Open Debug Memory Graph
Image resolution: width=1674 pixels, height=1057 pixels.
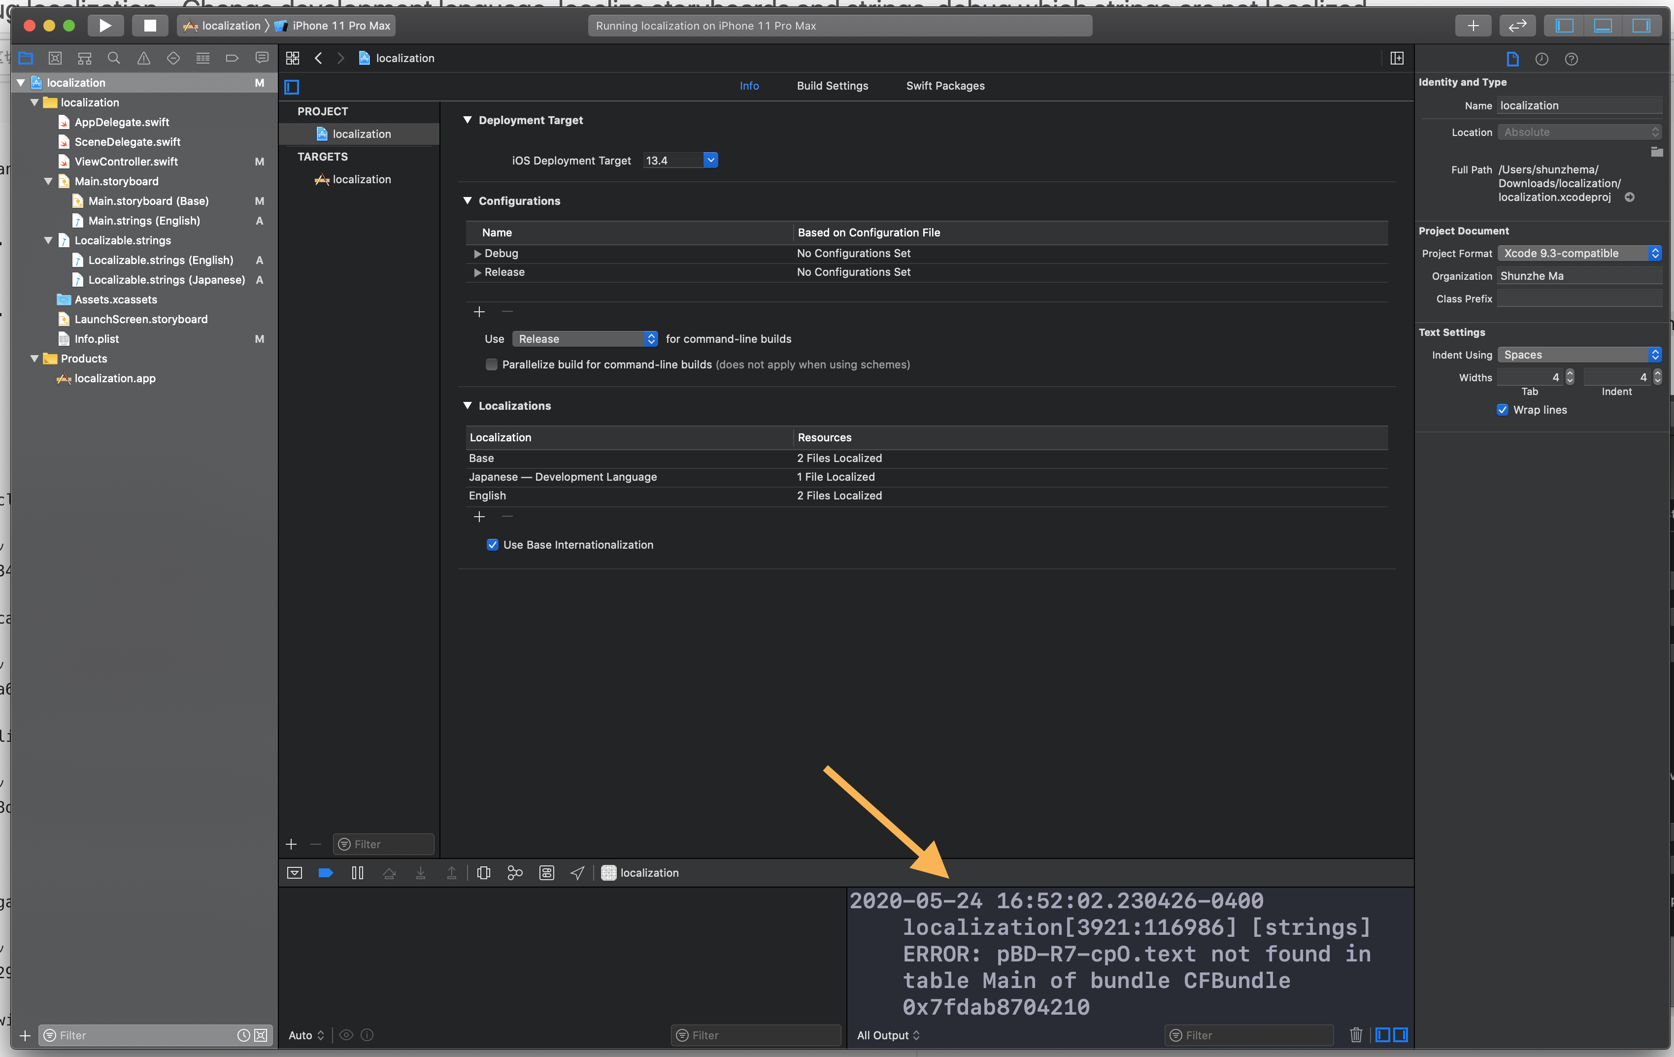pyautogui.click(x=515, y=873)
